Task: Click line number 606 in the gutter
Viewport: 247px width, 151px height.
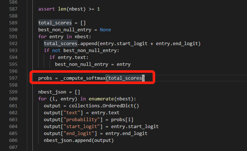Action: pyautogui.click(x=13, y=140)
